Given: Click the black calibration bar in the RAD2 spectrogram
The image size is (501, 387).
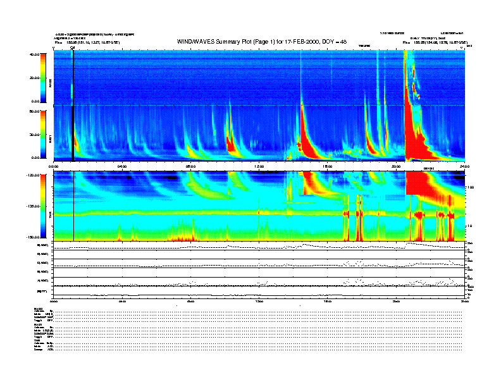Looking at the screenshot, I should (x=73, y=78).
